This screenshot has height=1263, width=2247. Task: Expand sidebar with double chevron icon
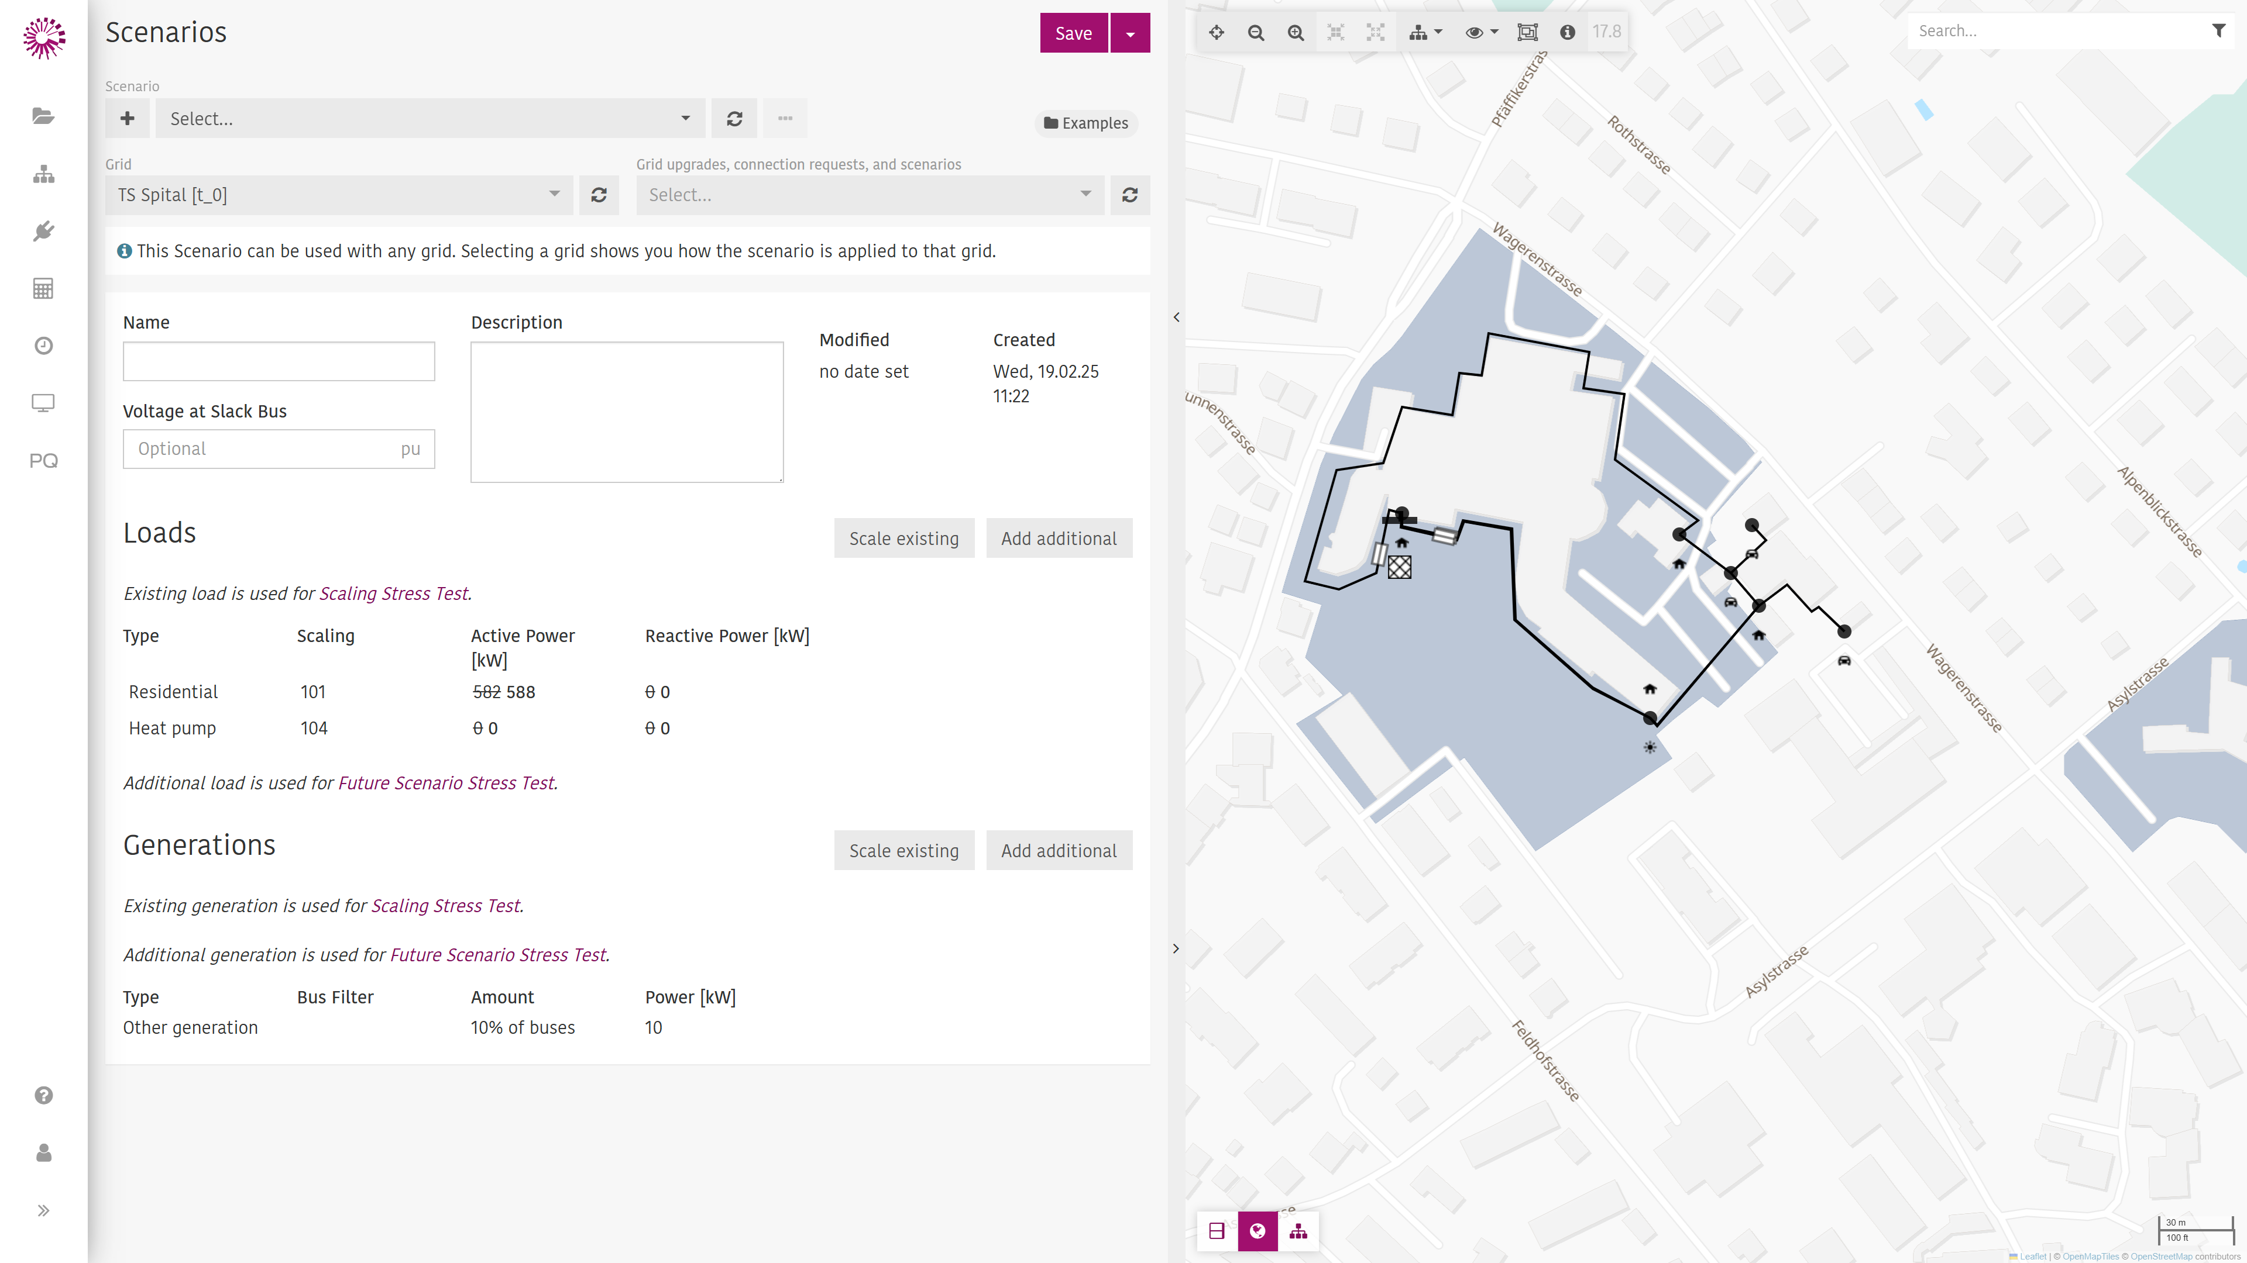[x=44, y=1211]
